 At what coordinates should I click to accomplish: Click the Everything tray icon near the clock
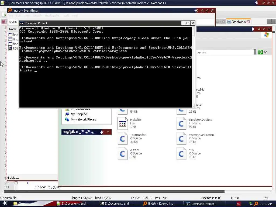click(256, 204)
